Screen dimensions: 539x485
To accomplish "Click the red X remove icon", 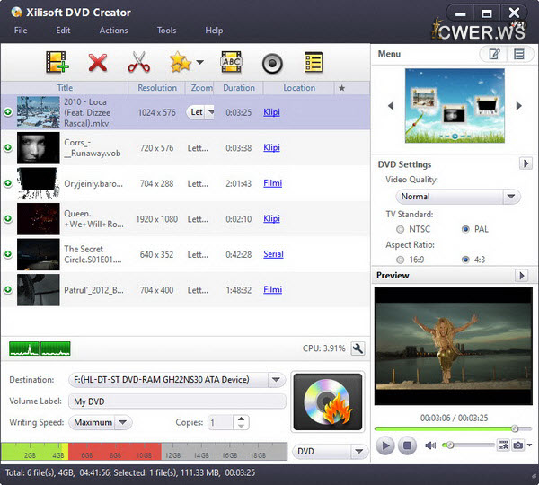I will pos(97,63).
